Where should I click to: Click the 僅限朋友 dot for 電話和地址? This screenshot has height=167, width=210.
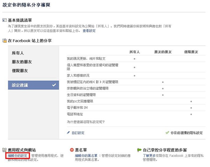[191, 114]
